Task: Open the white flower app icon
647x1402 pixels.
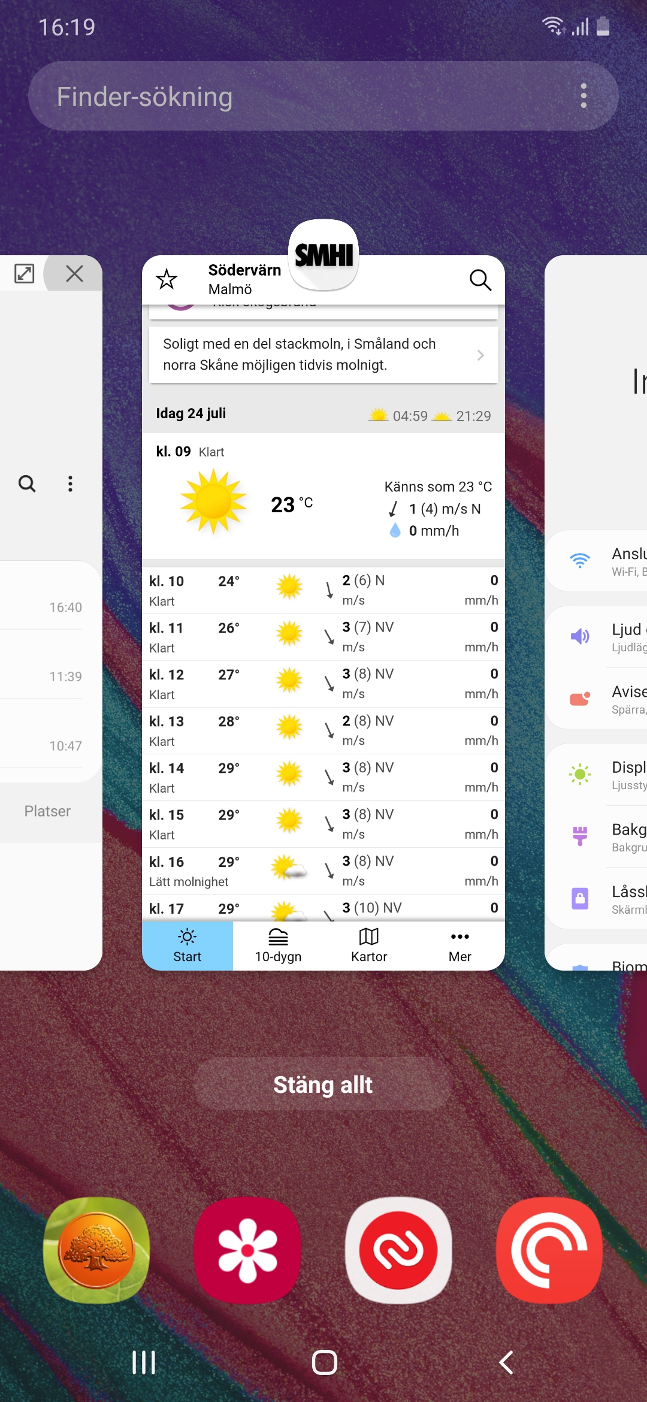Action: click(247, 1250)
